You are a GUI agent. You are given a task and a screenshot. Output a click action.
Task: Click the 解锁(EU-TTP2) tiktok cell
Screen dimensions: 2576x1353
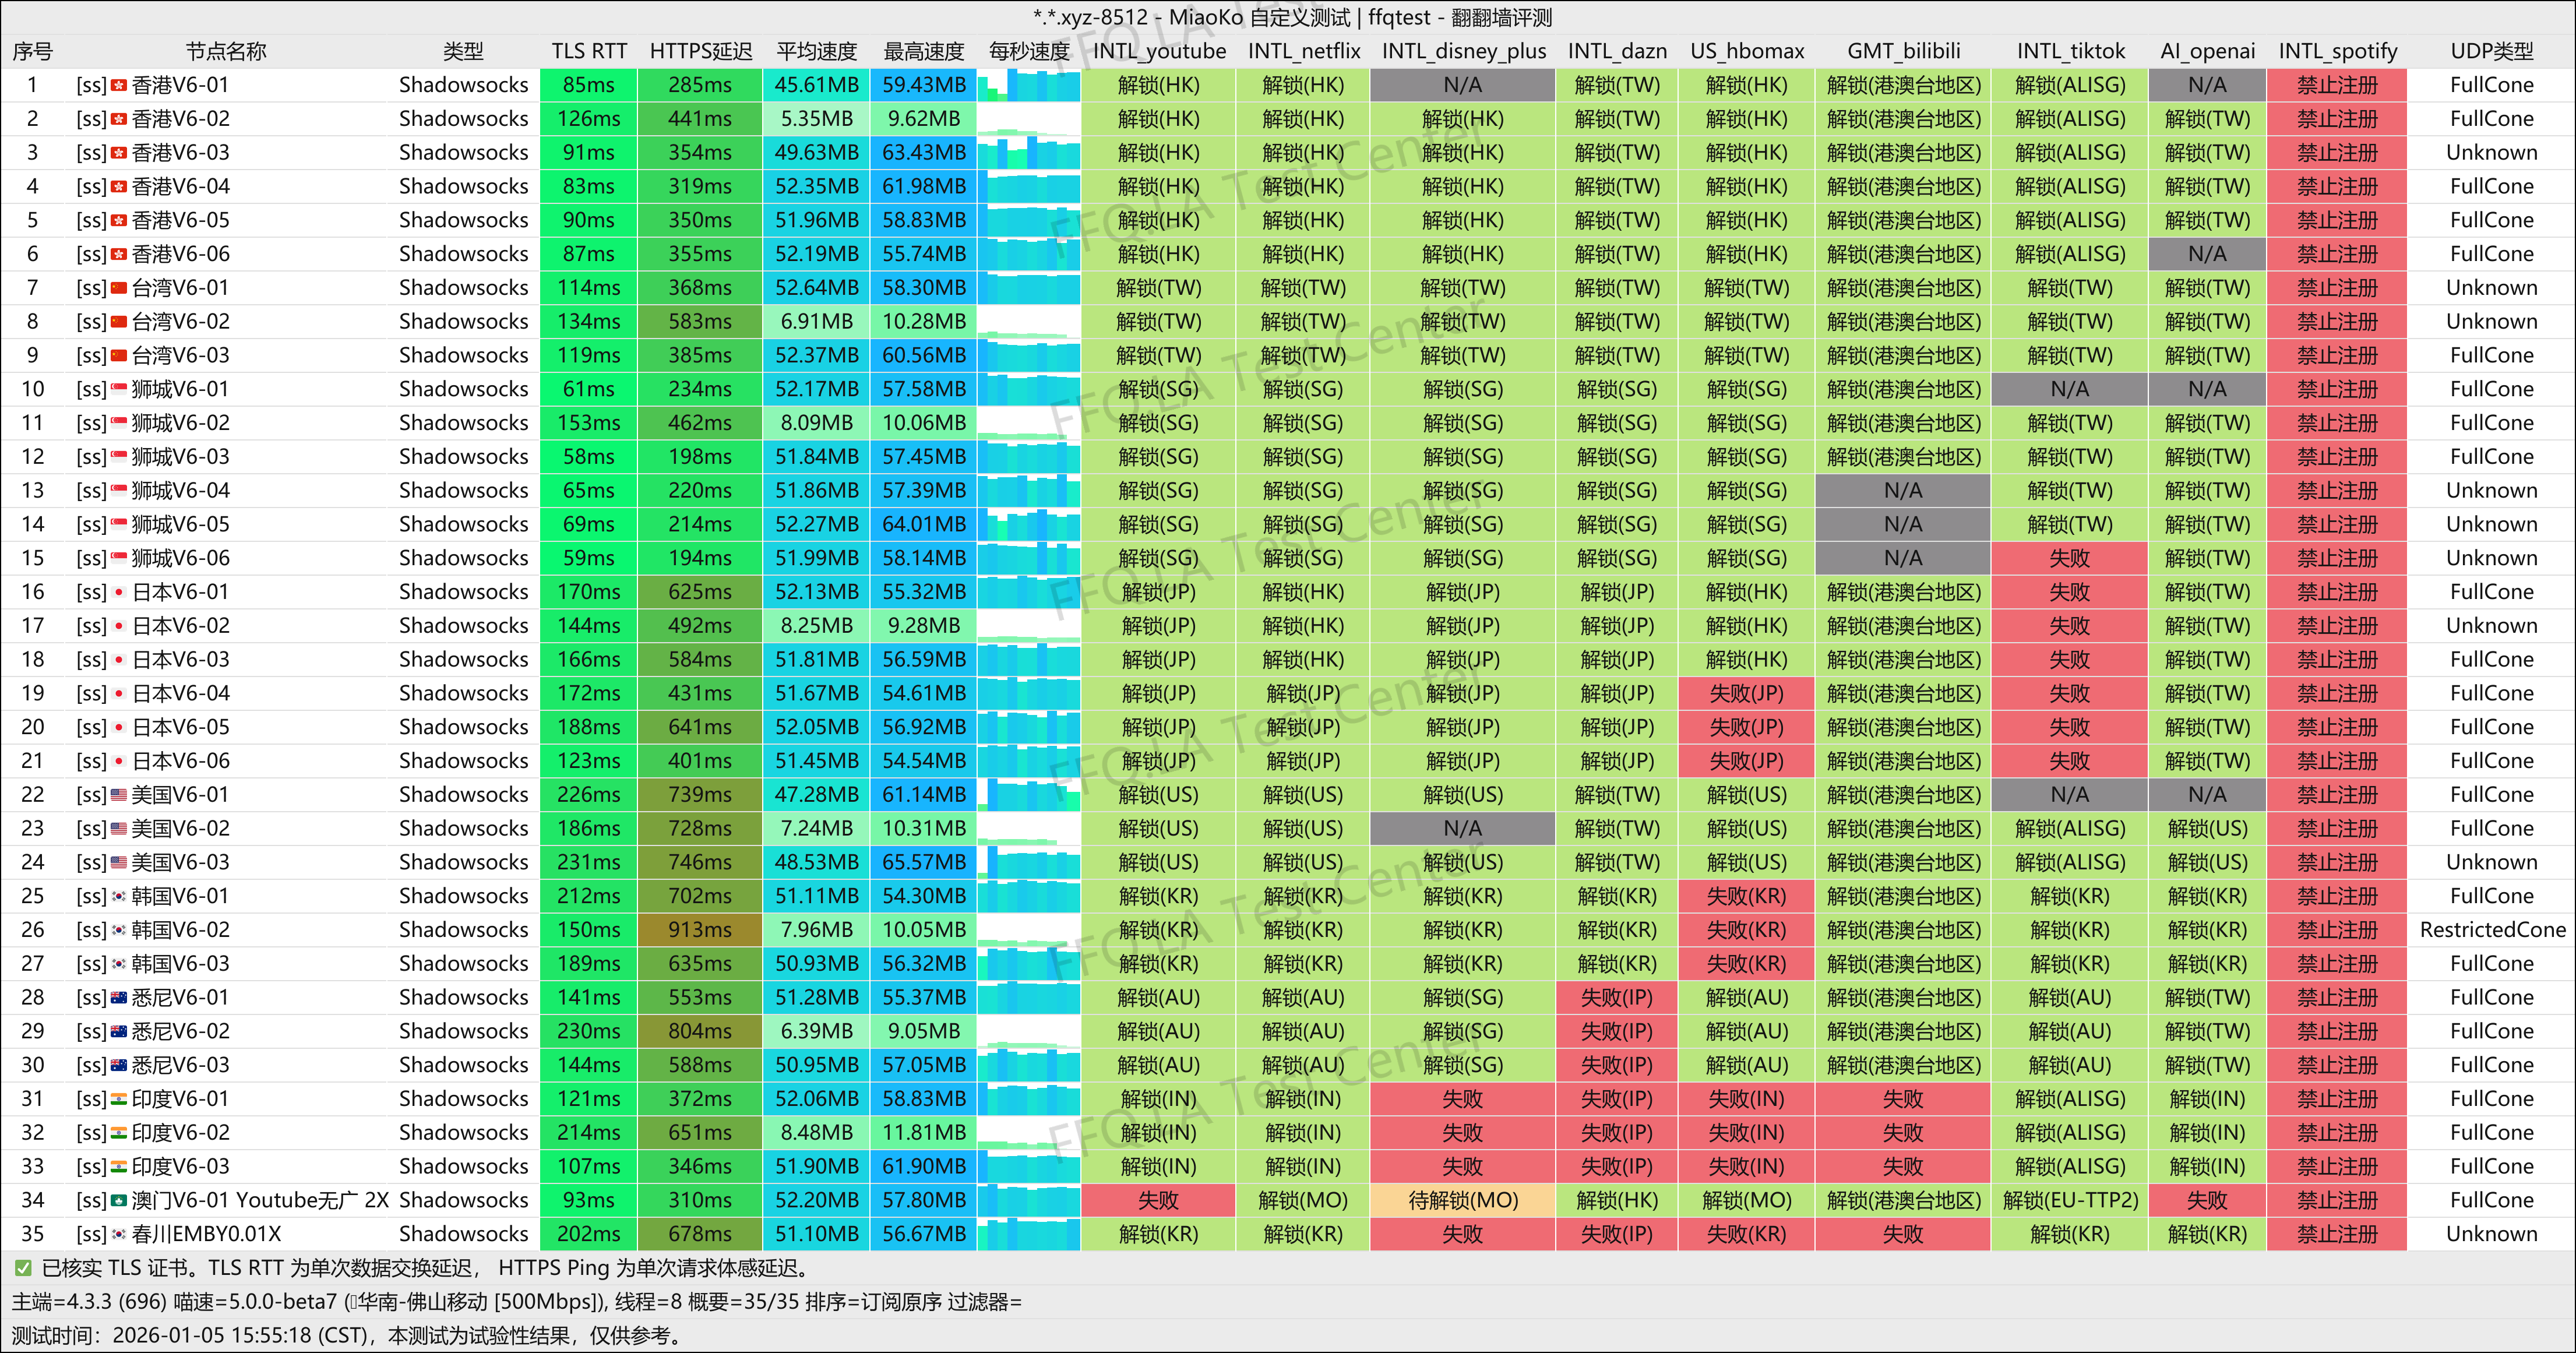tap(2069, 1200)
